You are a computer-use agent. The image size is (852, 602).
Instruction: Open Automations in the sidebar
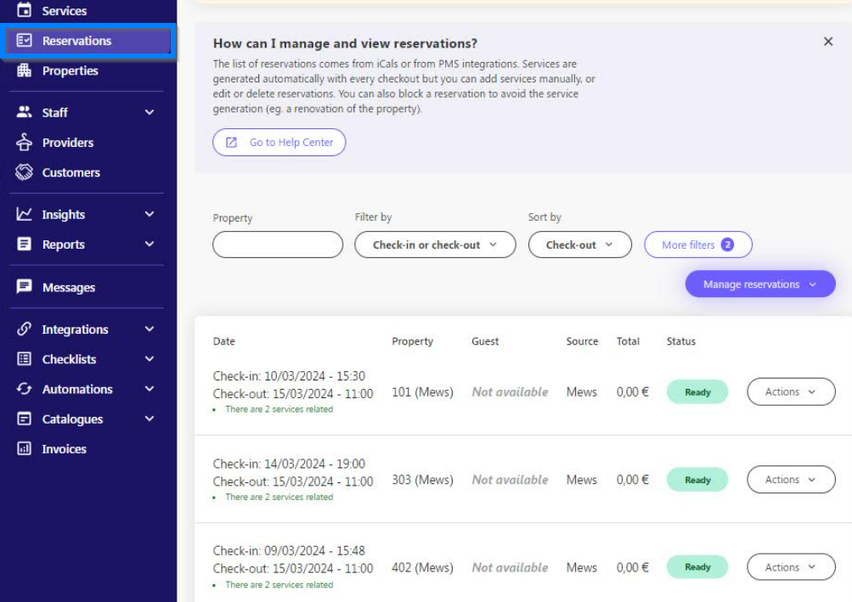(x=77, y=389)
